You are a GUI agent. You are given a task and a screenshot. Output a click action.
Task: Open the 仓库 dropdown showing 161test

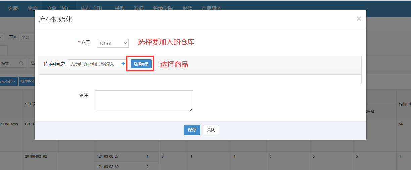(113, 43)
